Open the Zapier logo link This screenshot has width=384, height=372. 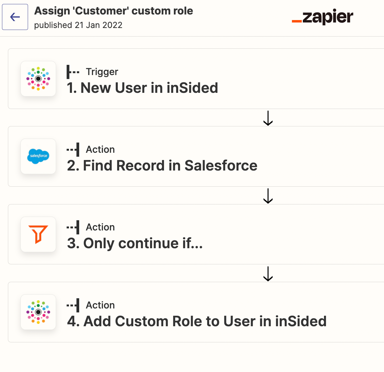click(x=322, y=16)
